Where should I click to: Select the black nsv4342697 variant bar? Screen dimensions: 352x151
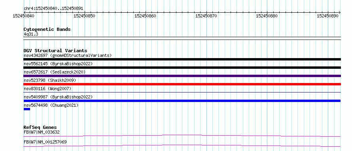coord(182,59)
